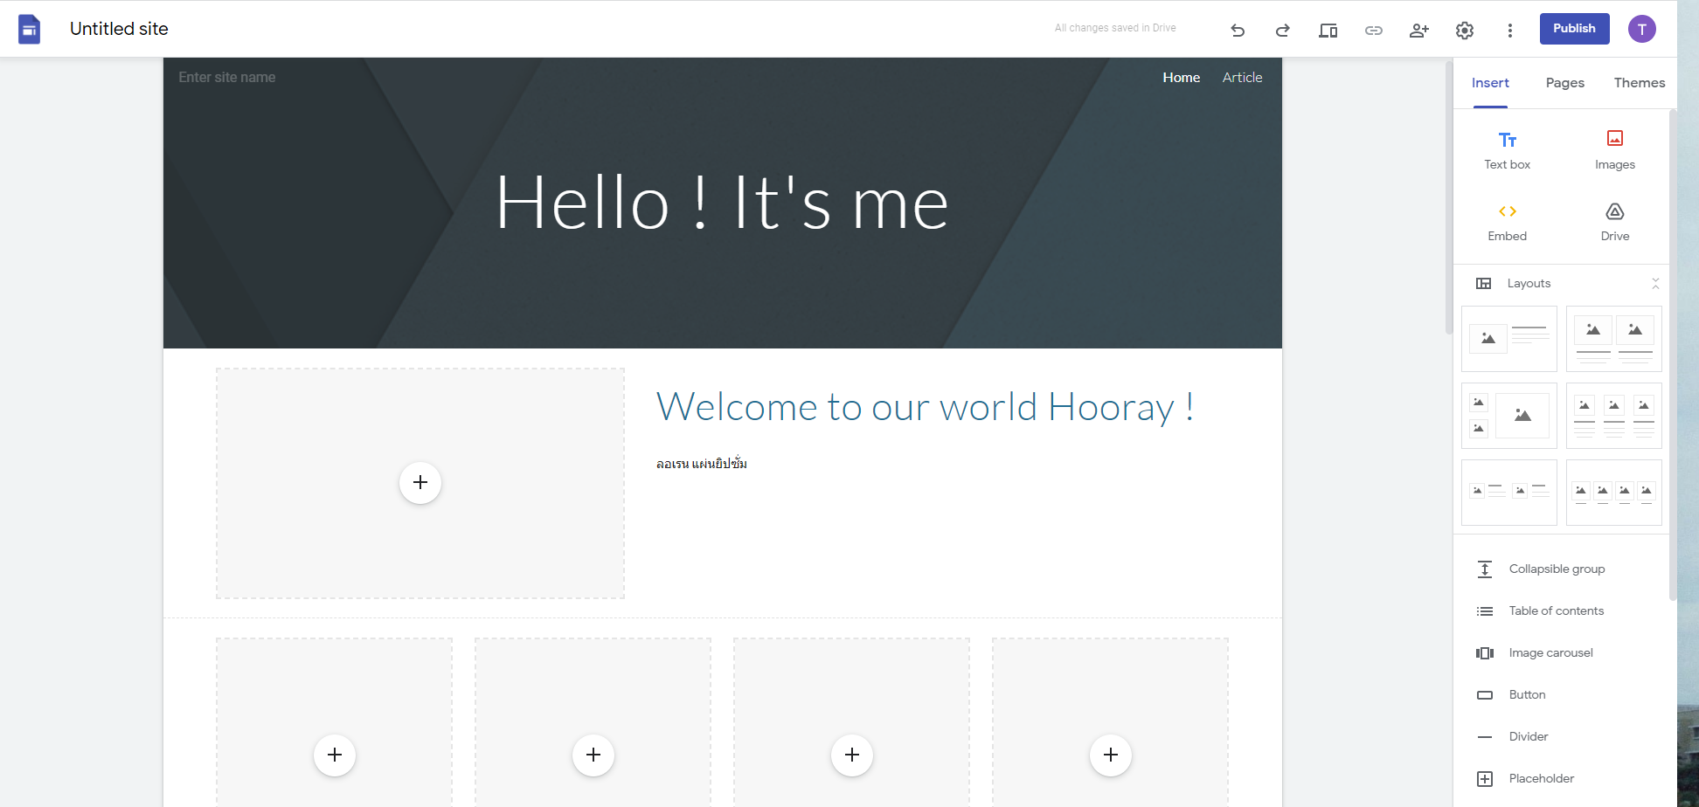Share with others icon

click(x=1419, y=30)
